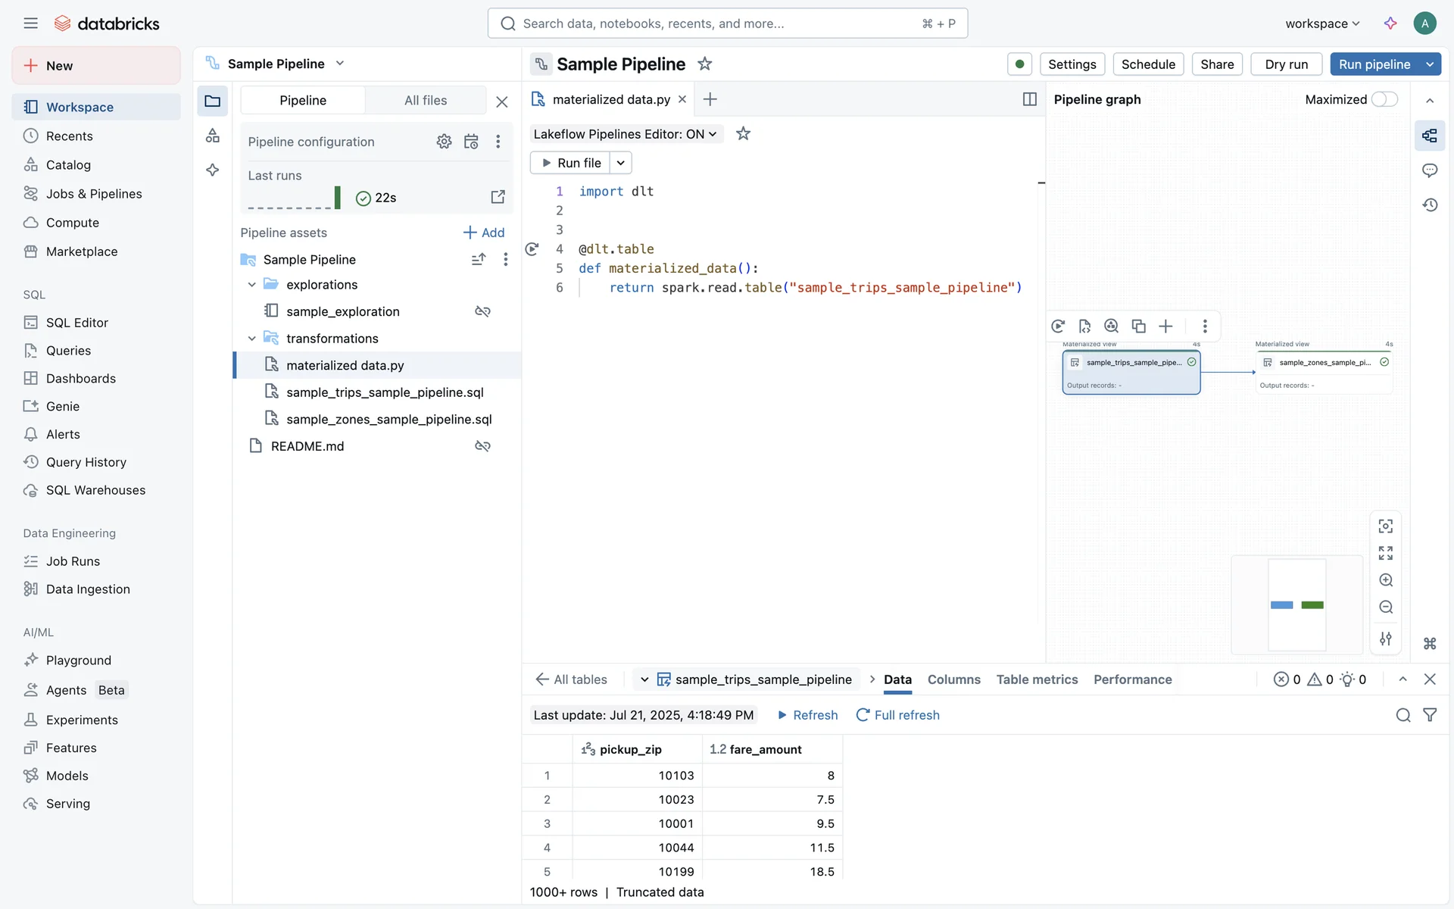This screenshot has width=1454, height=909.
Task: Zoom in on the pipeline graph
Action: (1386, 580)
